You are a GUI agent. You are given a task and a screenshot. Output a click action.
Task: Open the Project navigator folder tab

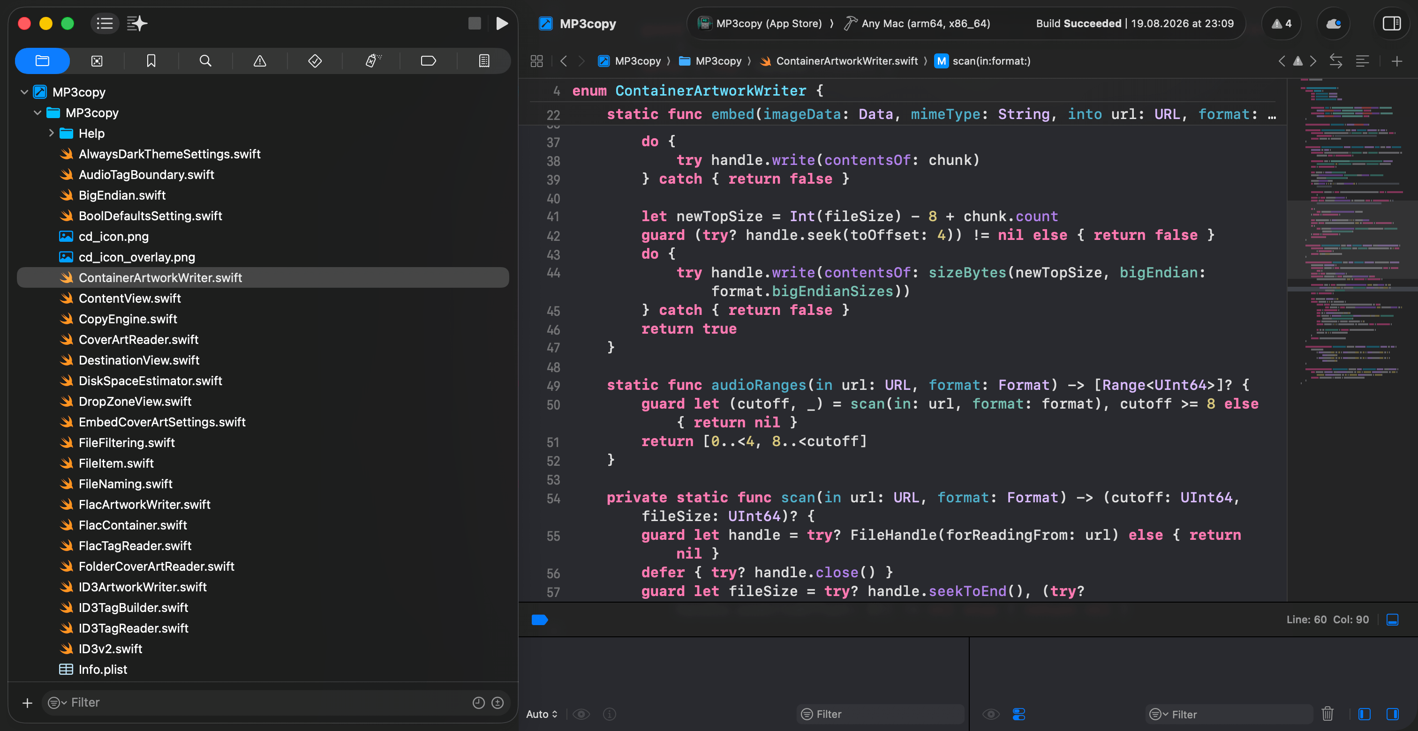42,60
